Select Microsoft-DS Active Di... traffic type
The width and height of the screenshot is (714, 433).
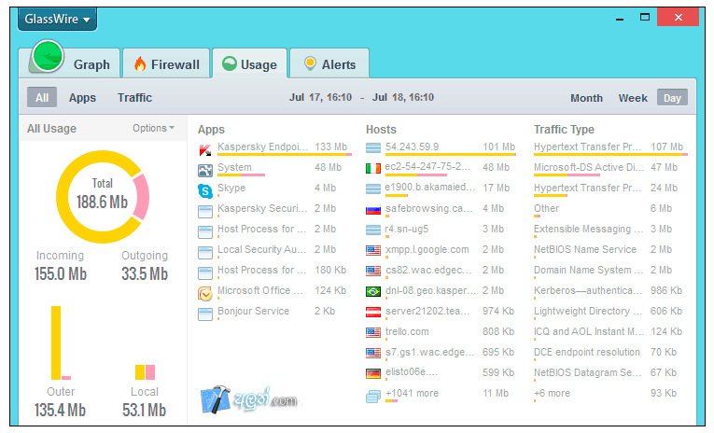point(609,169)
